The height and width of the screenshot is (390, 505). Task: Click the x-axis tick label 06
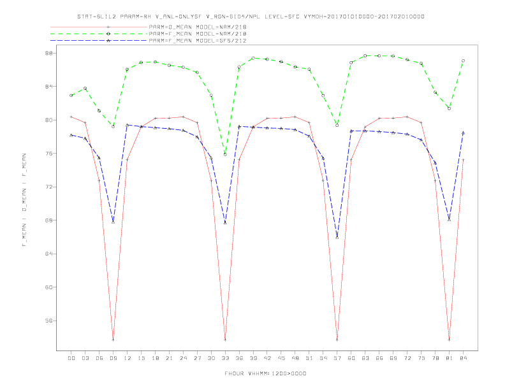point(99,358)
